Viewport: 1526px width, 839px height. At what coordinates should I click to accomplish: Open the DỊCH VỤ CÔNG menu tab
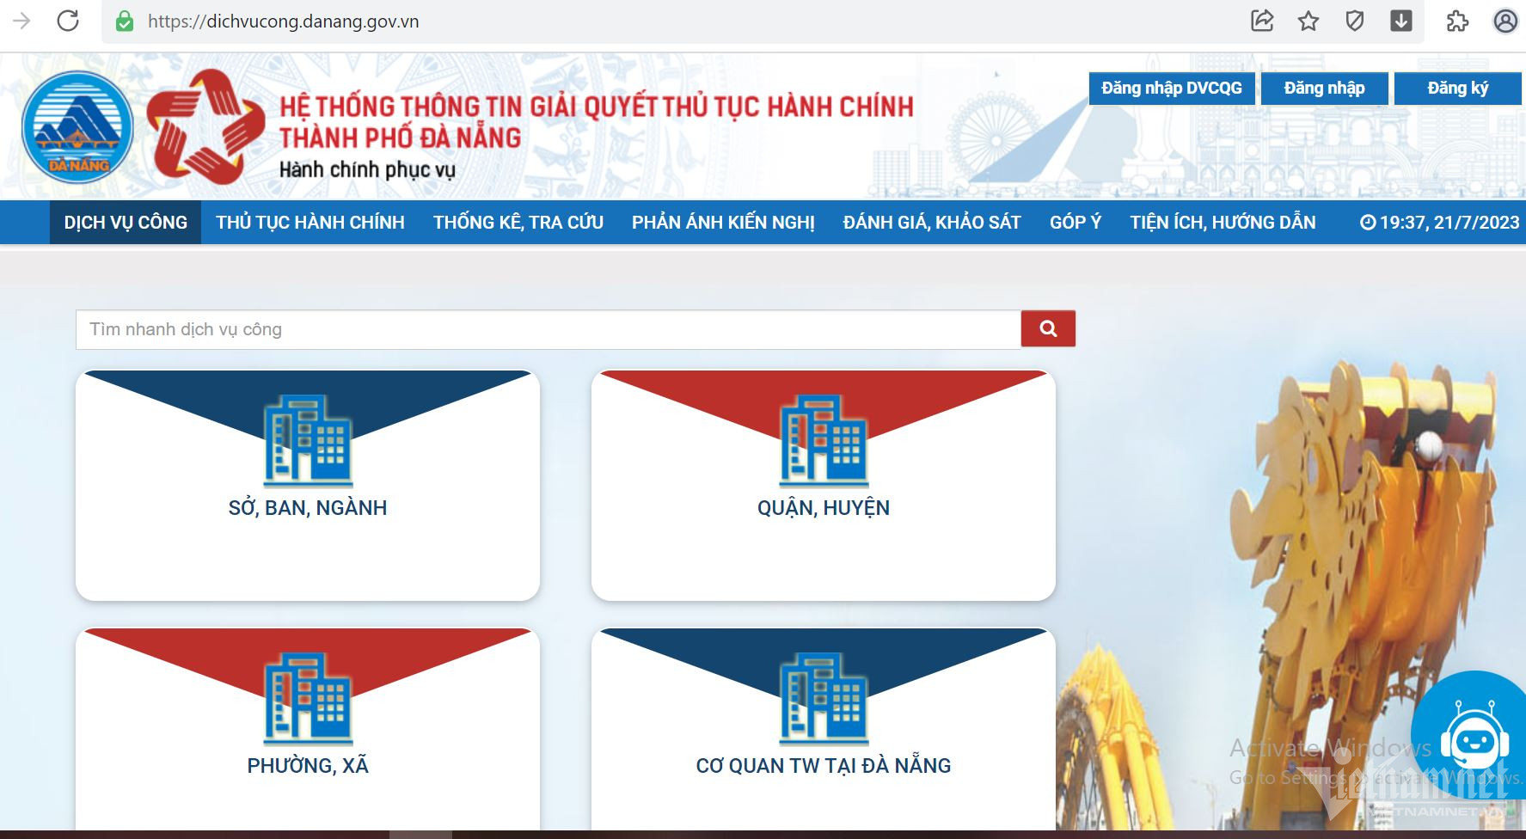[x=126, y=223]
